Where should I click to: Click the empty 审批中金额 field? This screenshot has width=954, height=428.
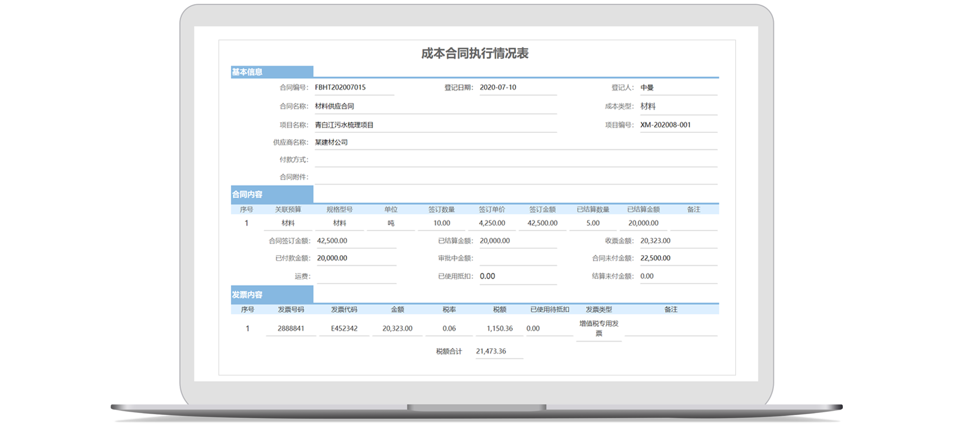[518, 258]
